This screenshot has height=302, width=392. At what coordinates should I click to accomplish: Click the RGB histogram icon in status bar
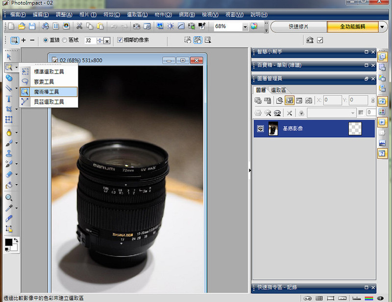(x=369, y=298)
